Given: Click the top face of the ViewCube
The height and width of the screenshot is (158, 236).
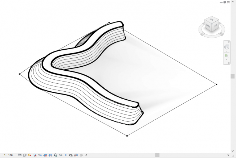Looking at the screenshot, I should 212,19.
